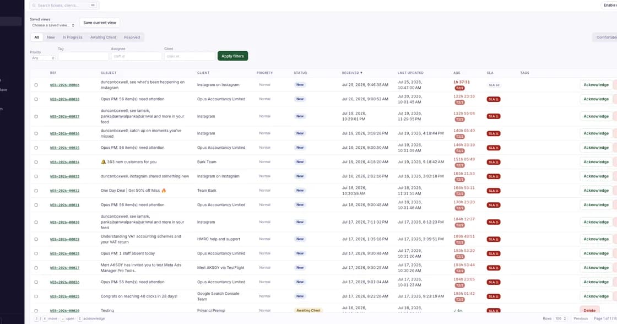Click the SLA warning badge for WEB-2026-00032
The height and width of the screenshot is (324, 617).
click(494, 191)
